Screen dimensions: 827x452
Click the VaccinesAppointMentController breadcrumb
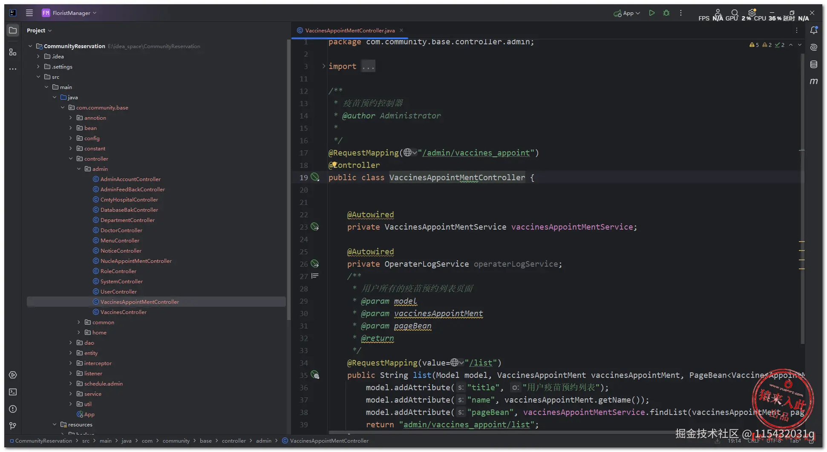(329, 441)
